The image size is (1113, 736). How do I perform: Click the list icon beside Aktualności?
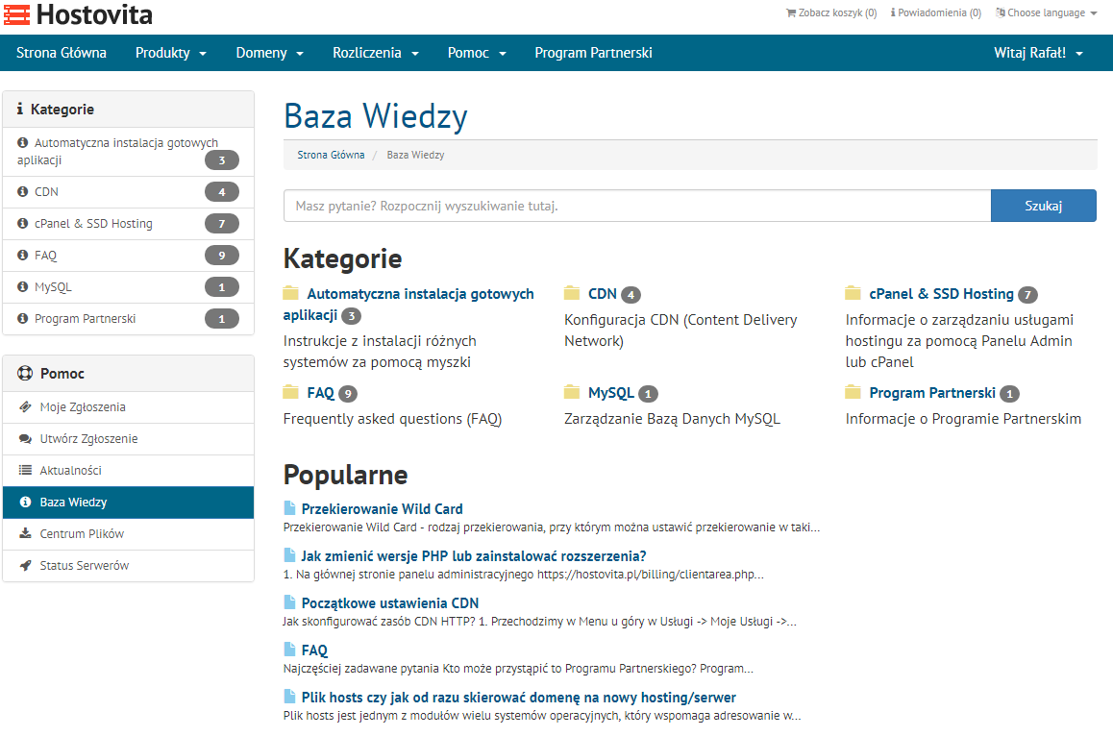click(x=25, y=471)
